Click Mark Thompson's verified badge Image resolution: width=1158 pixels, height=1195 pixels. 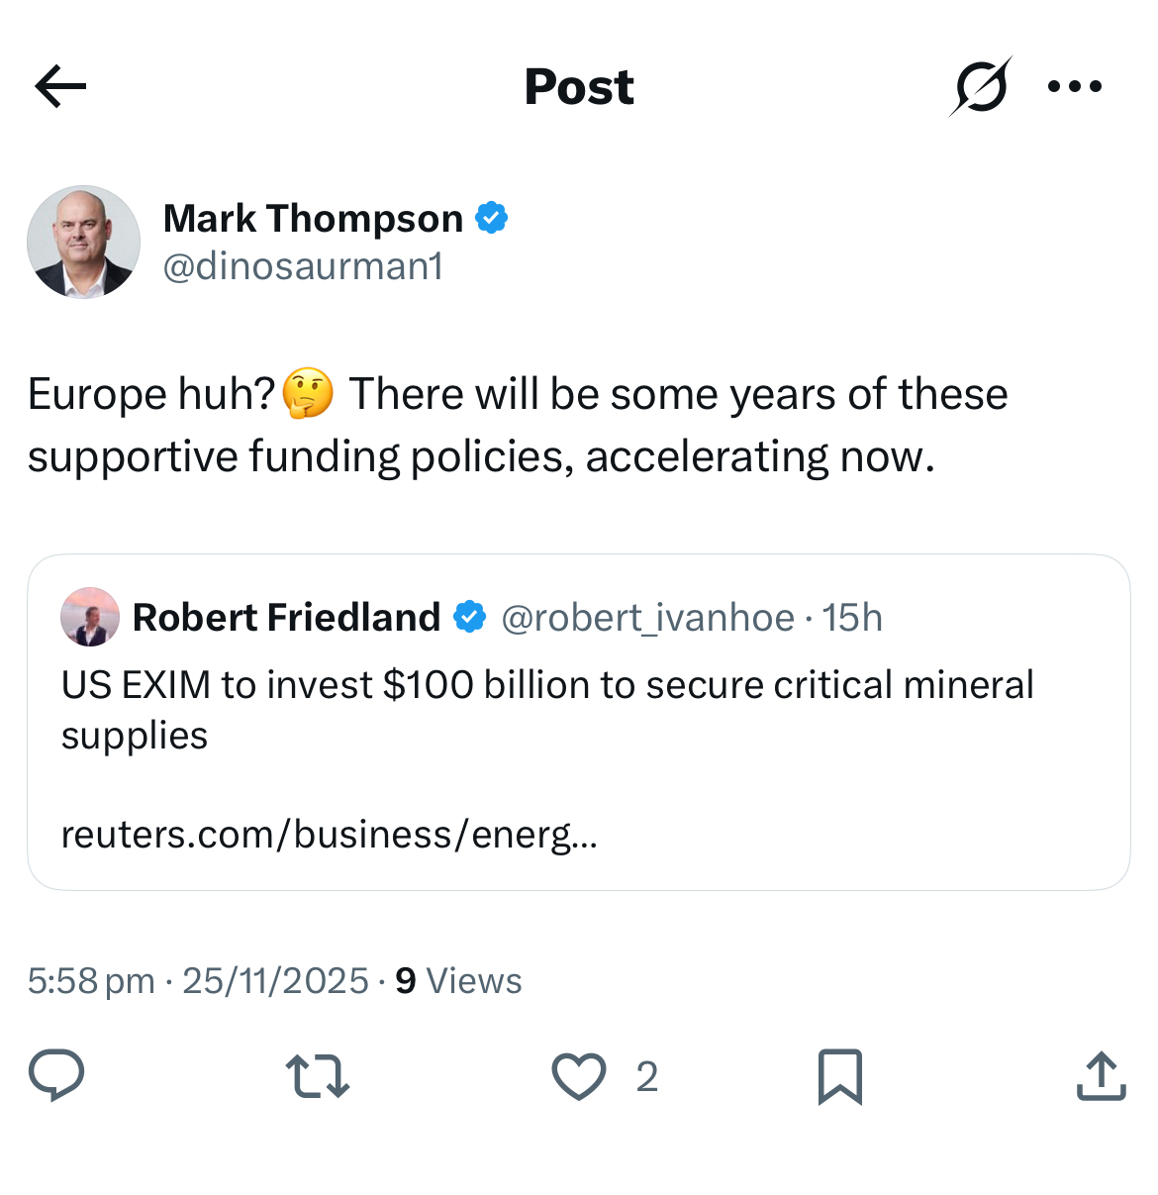point(492,218)
